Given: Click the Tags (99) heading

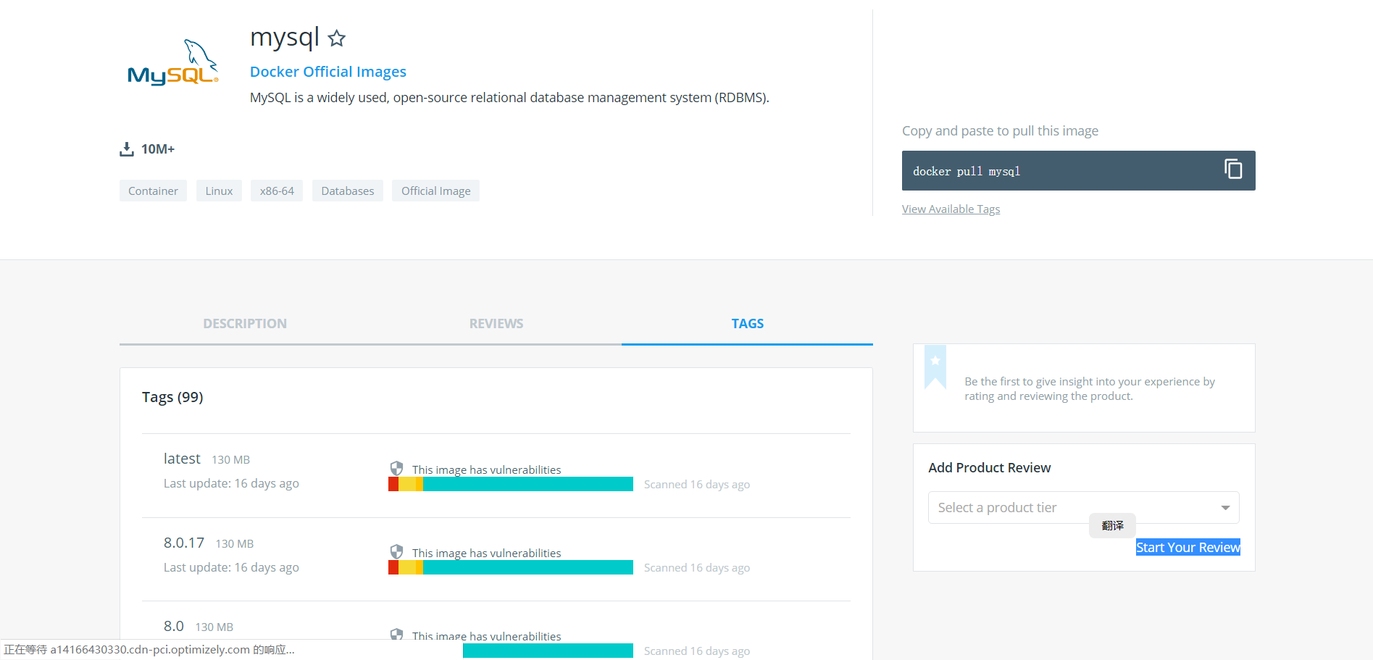Looking at the screenshot, I should 172,397.
